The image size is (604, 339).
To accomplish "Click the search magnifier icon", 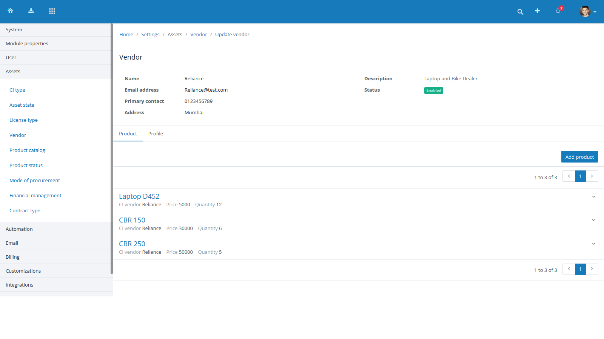I will click(x=520, y=12).
